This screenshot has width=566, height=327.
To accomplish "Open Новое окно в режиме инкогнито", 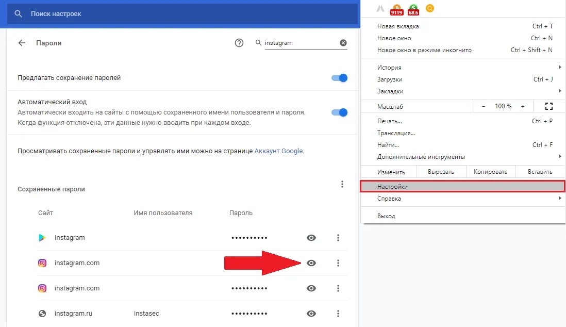I will tap(463, 50).
